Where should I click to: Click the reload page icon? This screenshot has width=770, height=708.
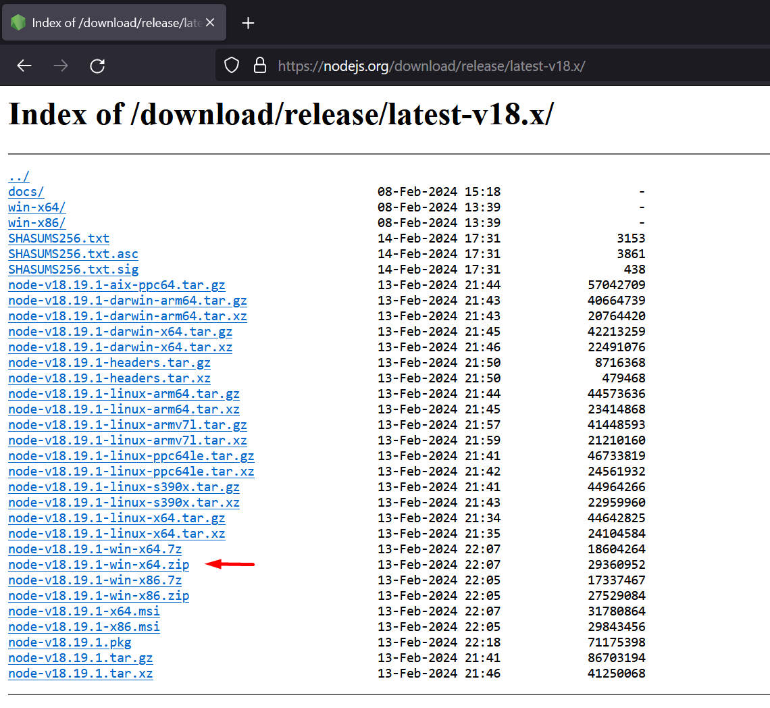tap(97, 66)
